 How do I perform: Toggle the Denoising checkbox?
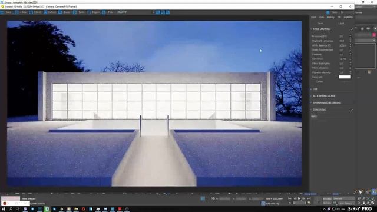(x=352, y=110)
